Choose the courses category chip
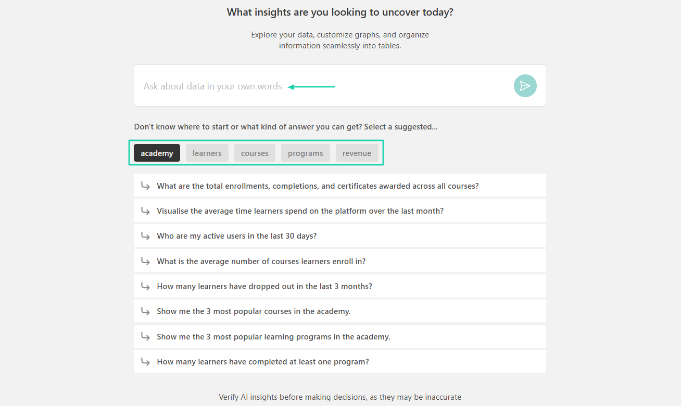 pyautogui.click(x=255, y=153)
